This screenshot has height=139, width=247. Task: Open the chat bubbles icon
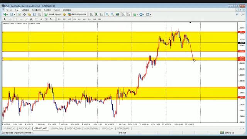[x=243, y=14]
